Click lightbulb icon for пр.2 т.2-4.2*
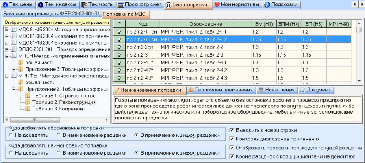This screenshot has height=163, width=365. pyautogui.click(x=119, y=70)
